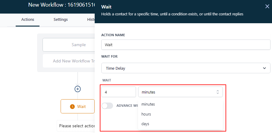Viewport: 272px width, 133px height.
Task: Choose hours from the unit list
Action: pos(146,114)
